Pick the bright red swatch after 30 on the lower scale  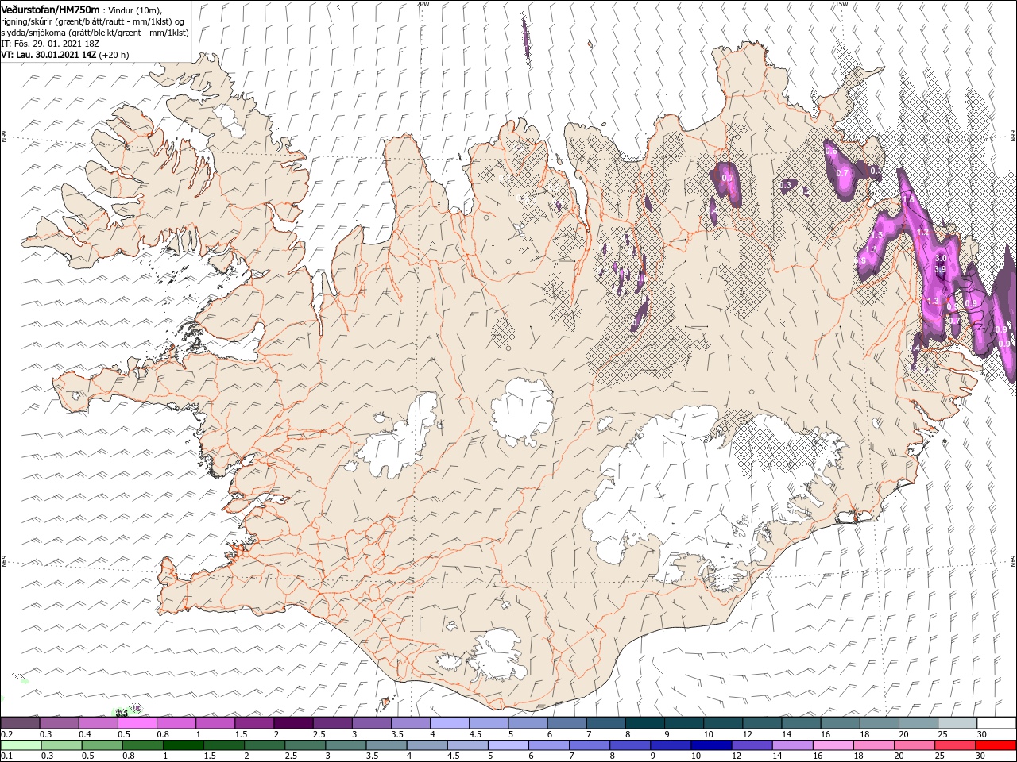click(996, 745)
